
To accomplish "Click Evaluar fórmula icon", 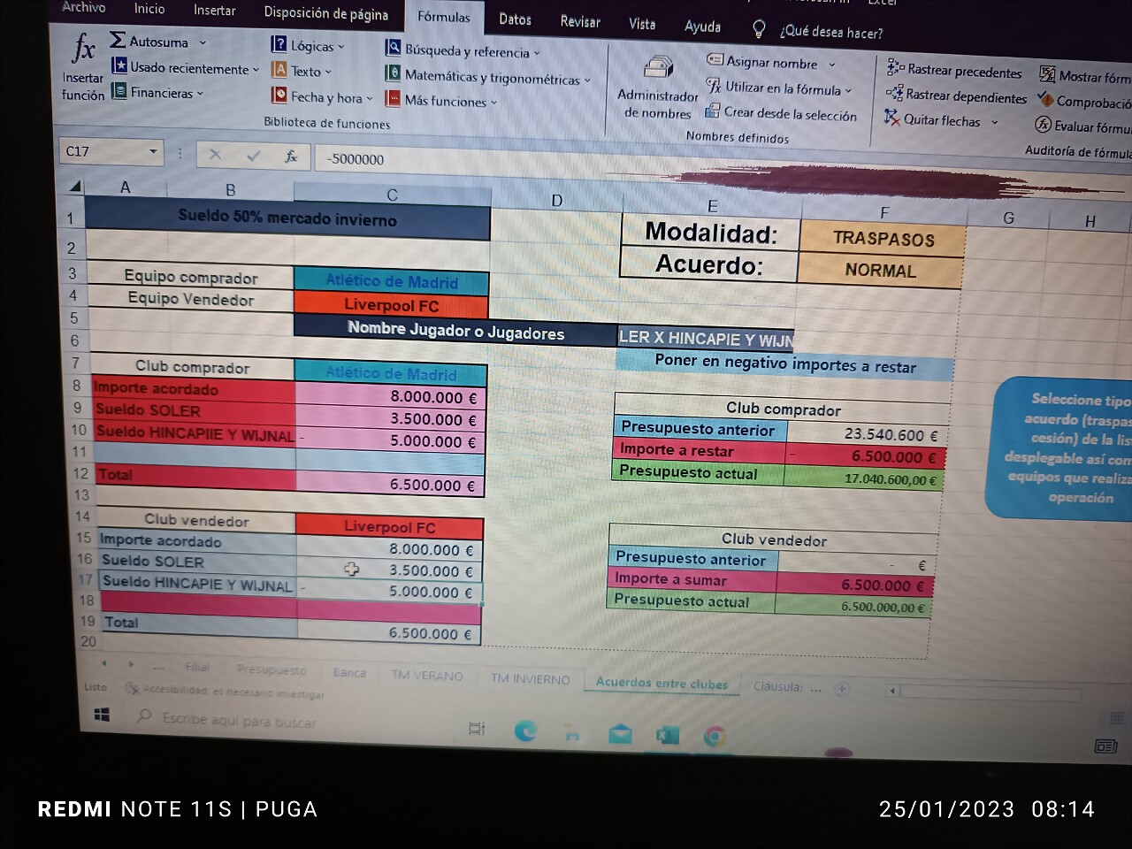I will (x=1043, y=125).
